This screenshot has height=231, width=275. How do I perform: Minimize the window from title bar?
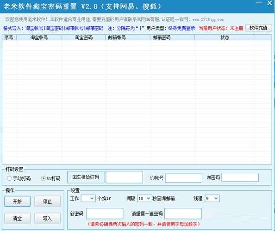tap(259, 3)
